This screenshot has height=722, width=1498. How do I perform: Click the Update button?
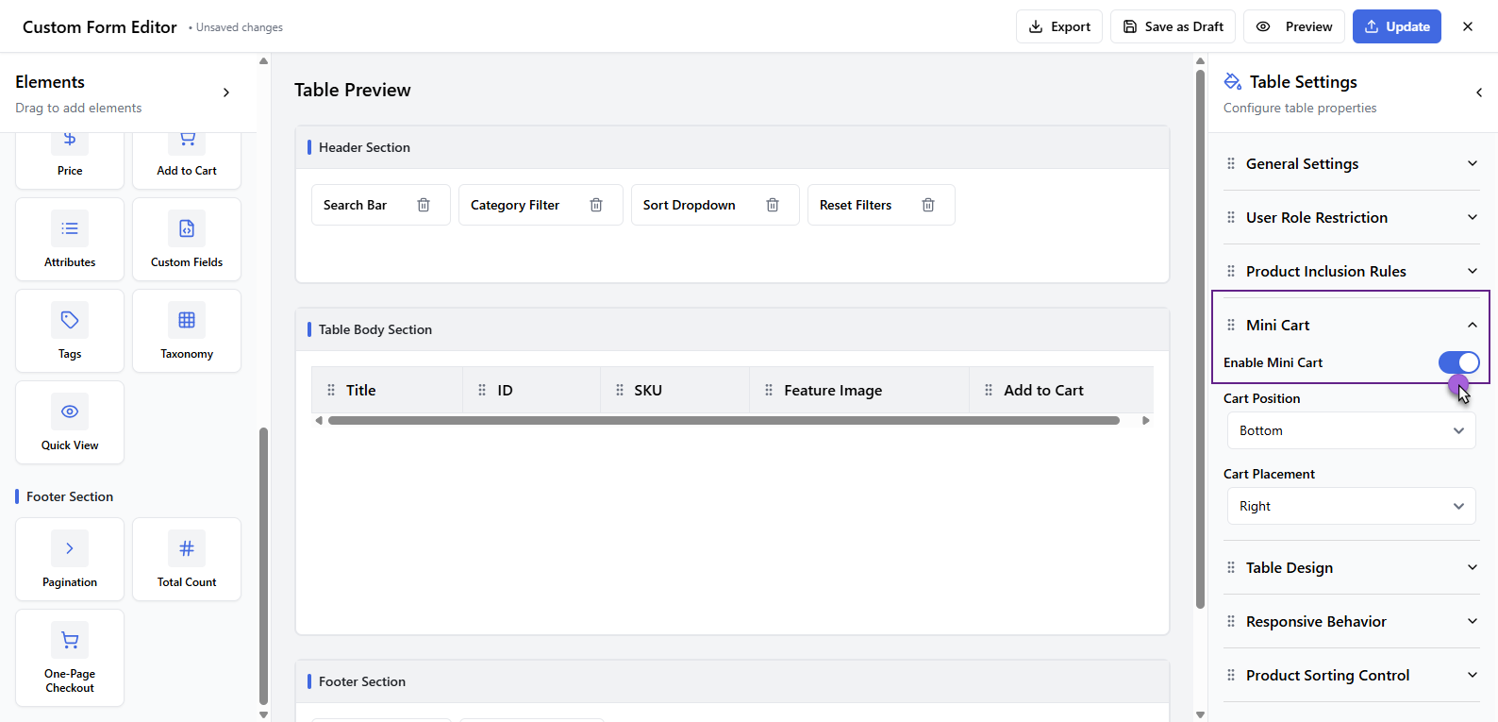(1396, 26)
